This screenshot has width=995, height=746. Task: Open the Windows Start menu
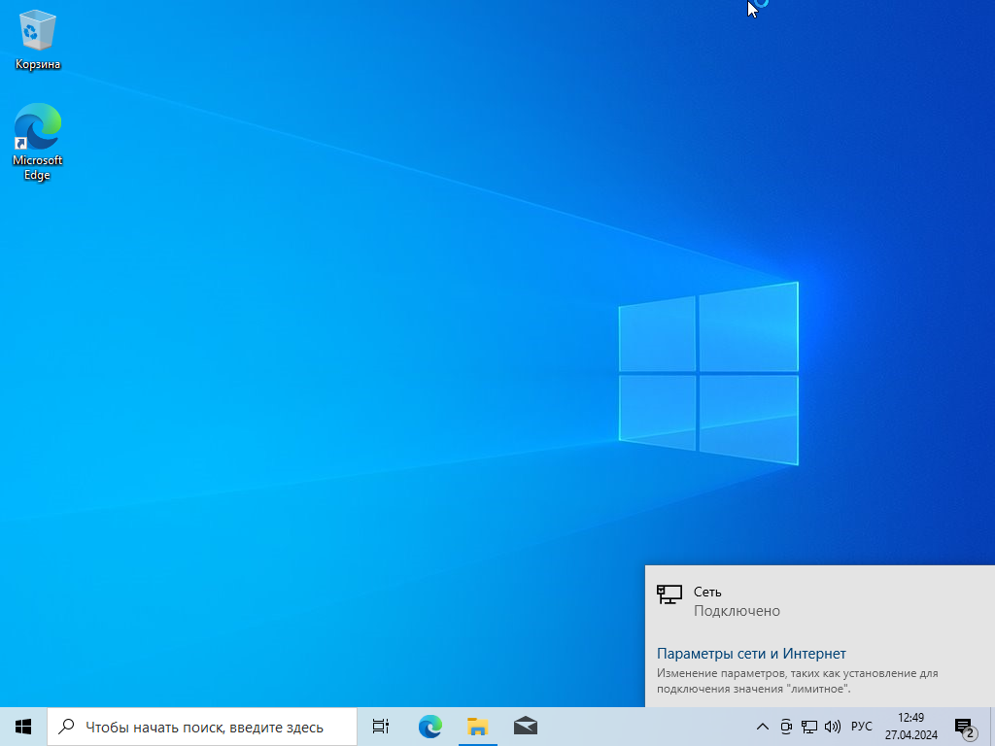(23, 727)
